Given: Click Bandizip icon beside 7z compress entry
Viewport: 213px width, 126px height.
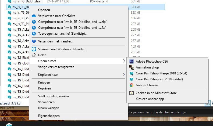Looking at the screenshot, I should [34, 28].
